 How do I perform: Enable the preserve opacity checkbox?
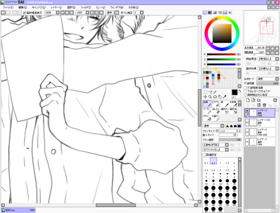245,87
